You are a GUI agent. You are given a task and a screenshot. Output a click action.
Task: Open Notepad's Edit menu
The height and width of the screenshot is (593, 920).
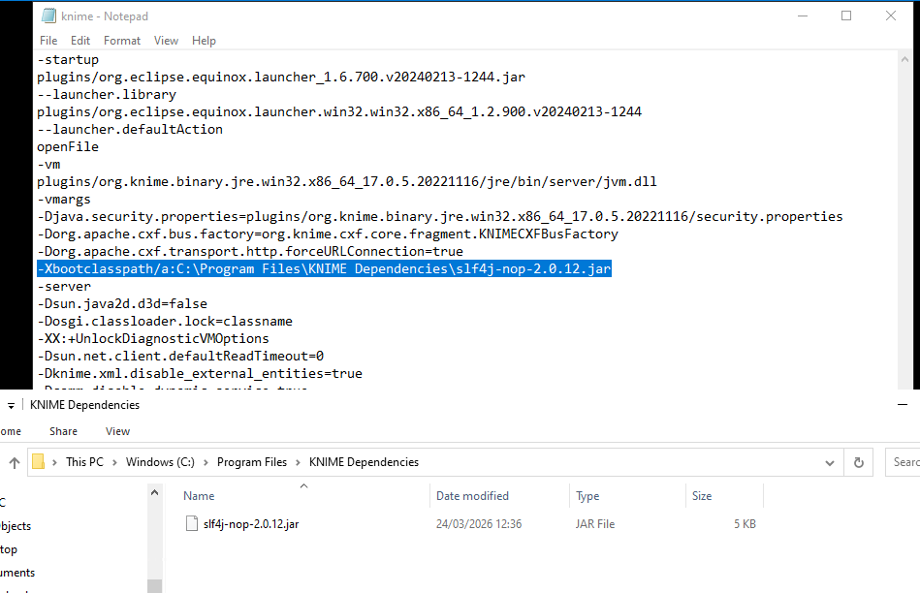pos(80,41)
